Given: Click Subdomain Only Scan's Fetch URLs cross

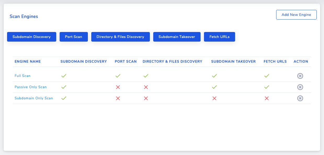Looking at the screenshot, I should (x=267, y=98).
